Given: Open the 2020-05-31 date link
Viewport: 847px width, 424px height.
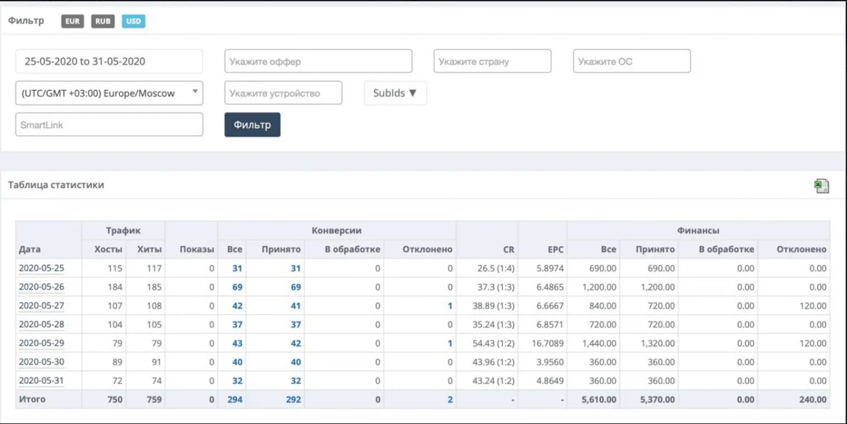Looking at the screenshot, I should click(41, 380).
